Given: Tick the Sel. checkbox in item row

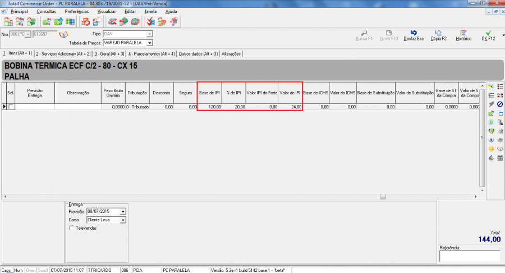Looking at the screenshot, I should tap(11, 106).
